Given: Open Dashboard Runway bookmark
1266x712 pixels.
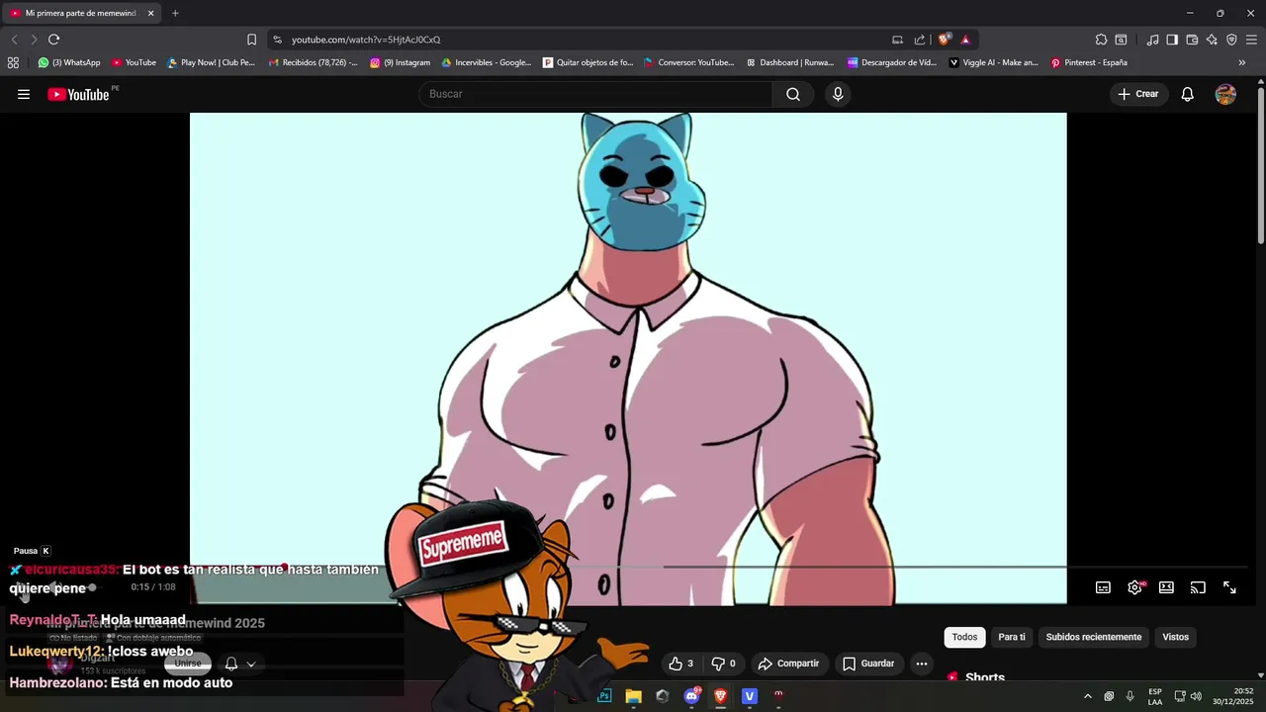Looking at the screenshot, I should [x=790, y=62].
